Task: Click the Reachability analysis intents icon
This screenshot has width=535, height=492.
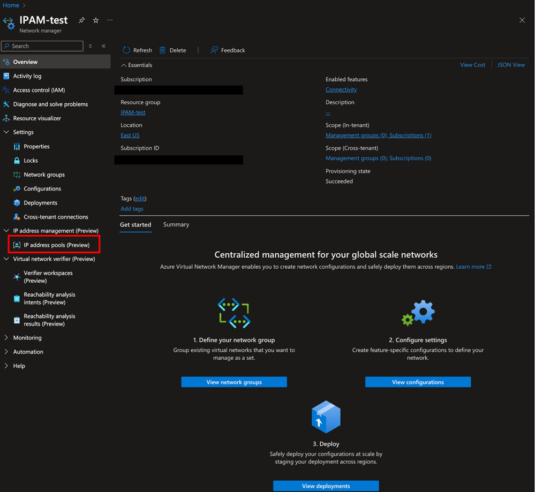Action: 17,299
